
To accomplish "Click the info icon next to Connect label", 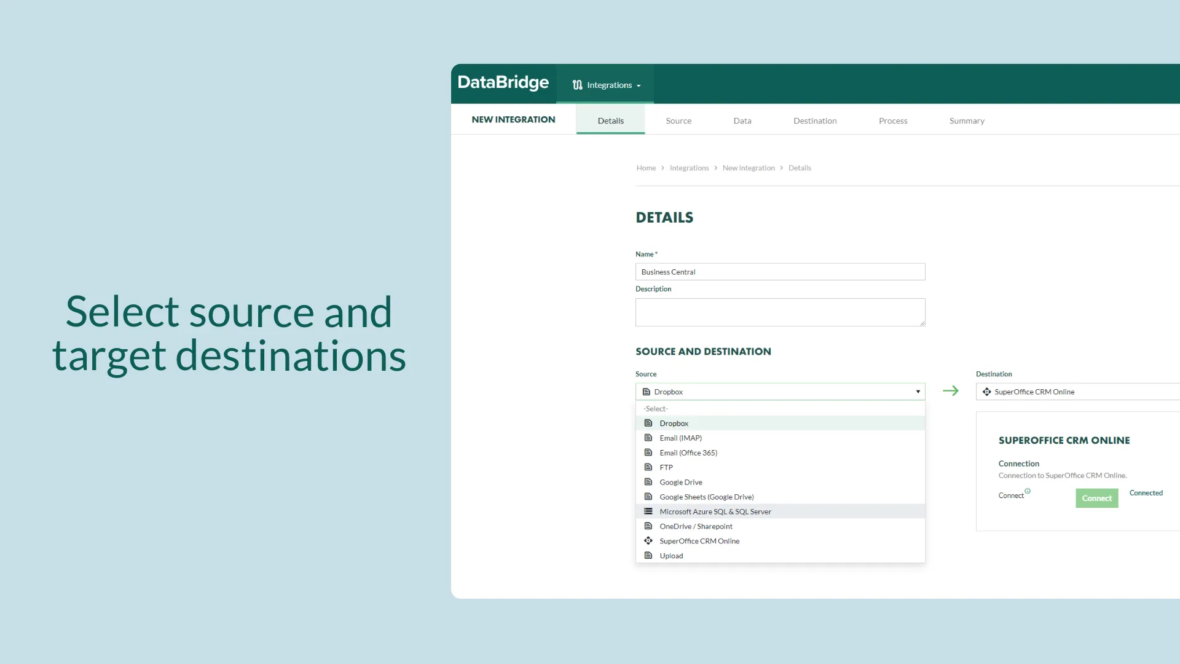I will [1028, 491].
